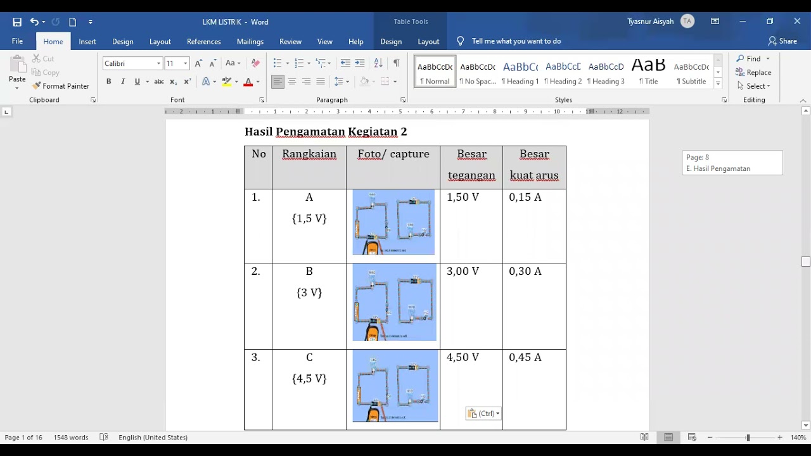Viewport: 811px width, 456px height.
Task: Toggle underline formatting
Action: (x=137, y=82)
